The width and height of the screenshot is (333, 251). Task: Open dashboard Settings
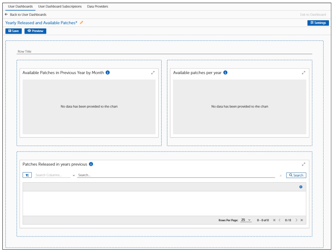point(317,23)
